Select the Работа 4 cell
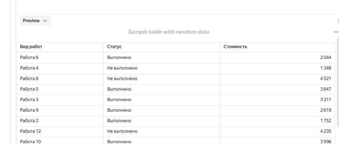This screenshot has height=145, width=339. (60, 68)
